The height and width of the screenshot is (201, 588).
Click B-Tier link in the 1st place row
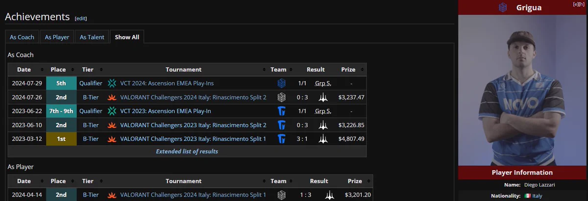coord(91,139)
